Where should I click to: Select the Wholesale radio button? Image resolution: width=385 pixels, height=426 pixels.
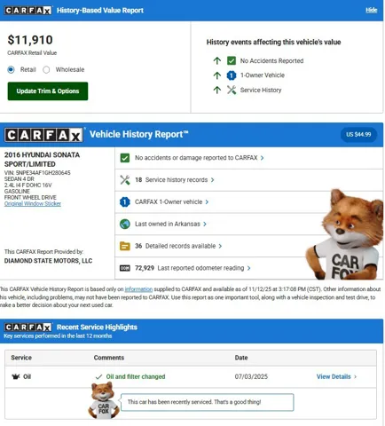[x=46, y=70]
